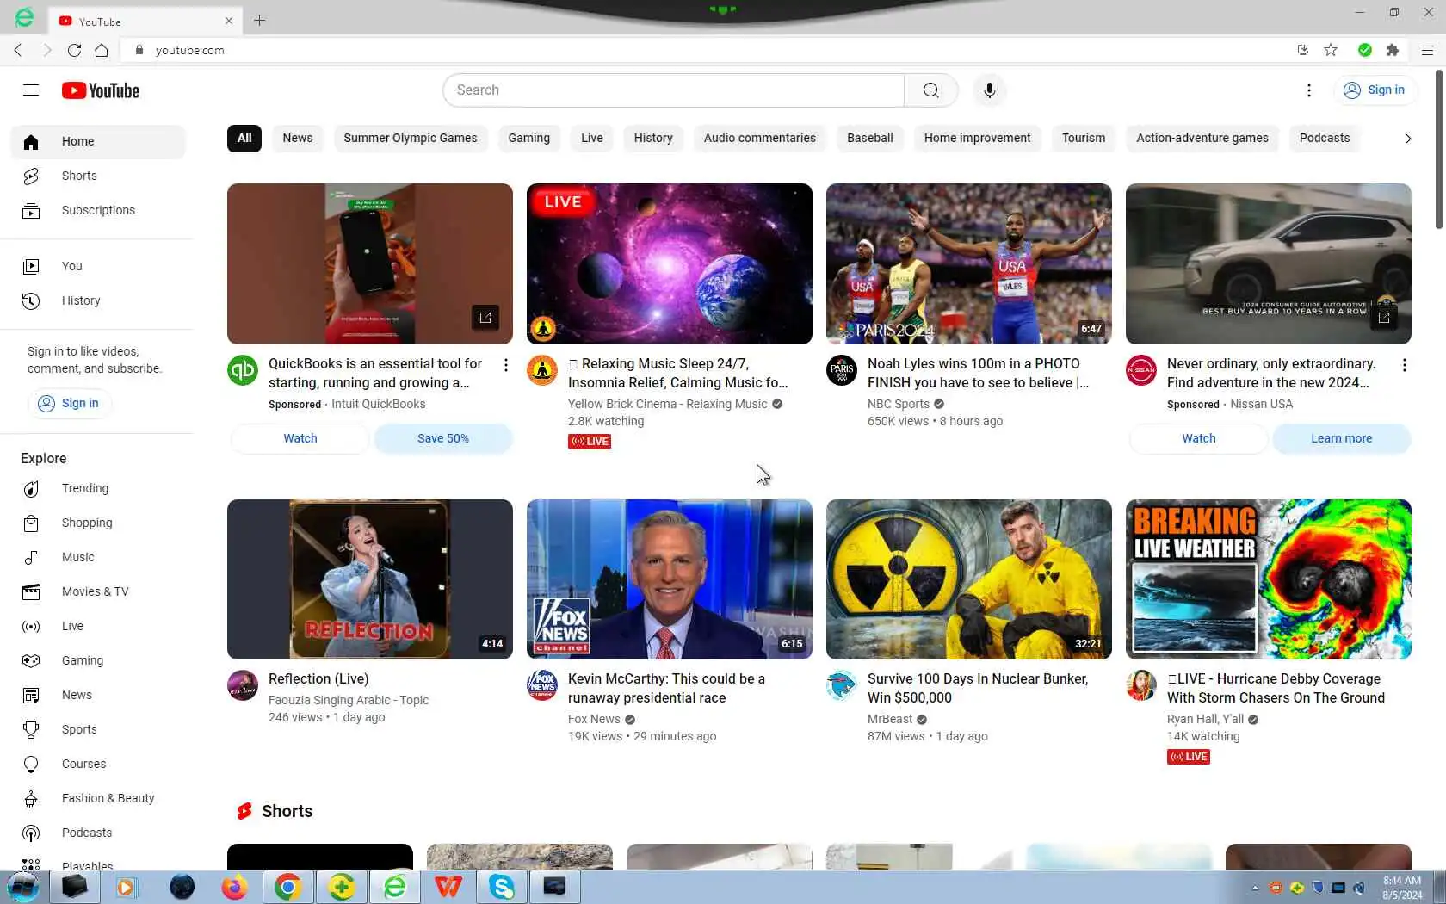Open Fashion & Beauty under Explore
Viewport: 1446px width, 904px height.
(97, 798)
